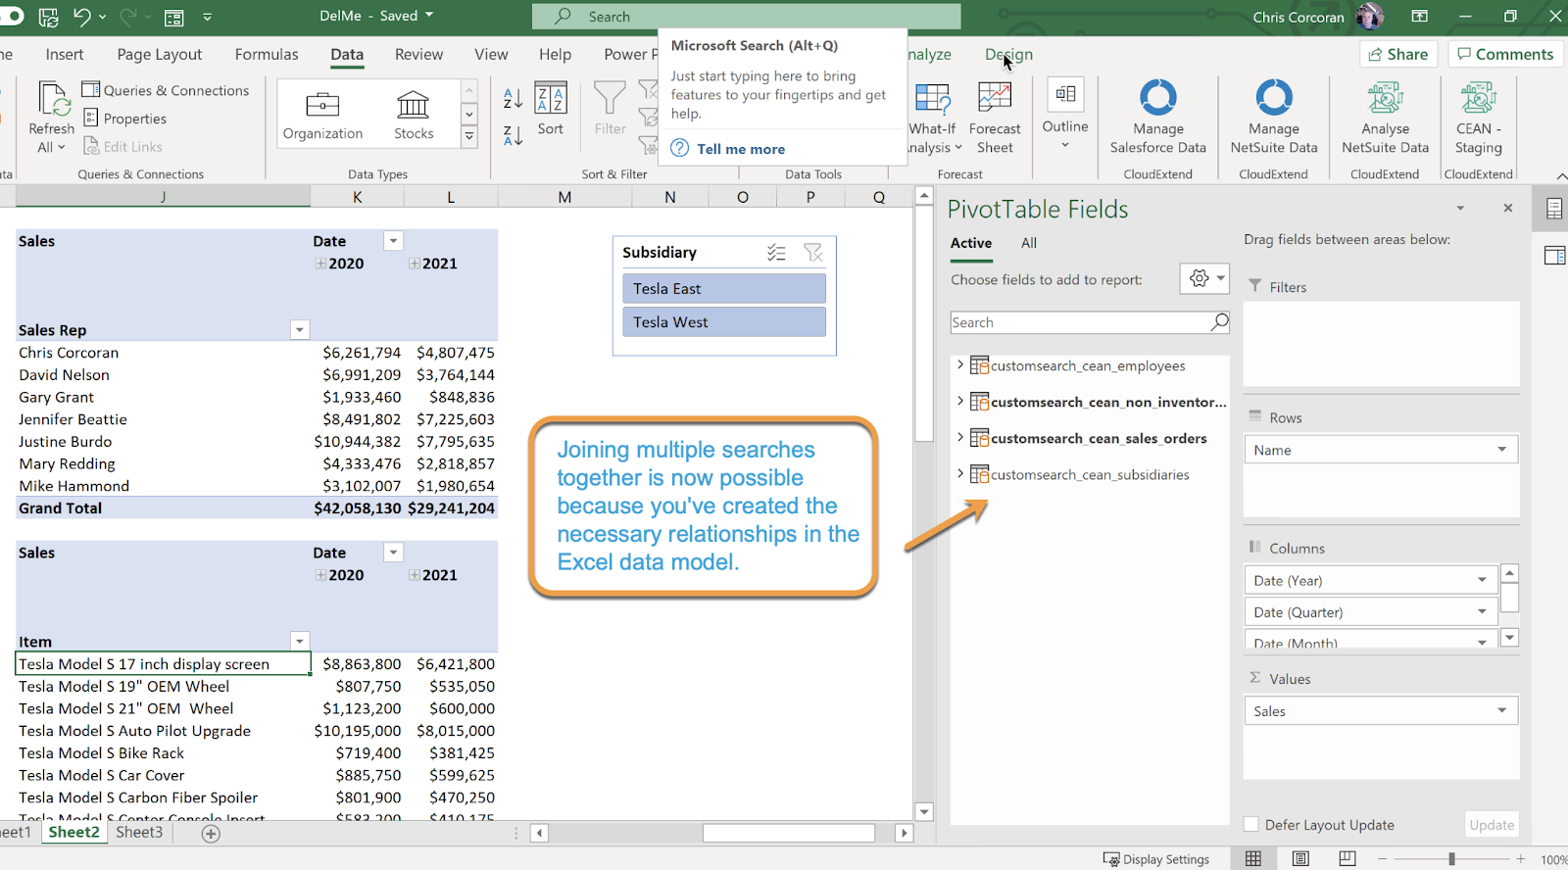Click zoom out minus on status bar
1568x870 pixels.
point(1383,859)
